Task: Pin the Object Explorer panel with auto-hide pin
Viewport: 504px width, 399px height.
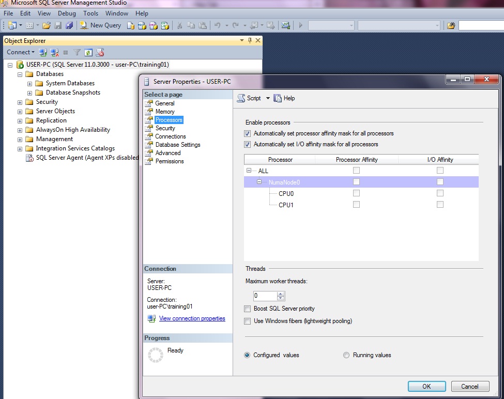Action: pos(250,40)
